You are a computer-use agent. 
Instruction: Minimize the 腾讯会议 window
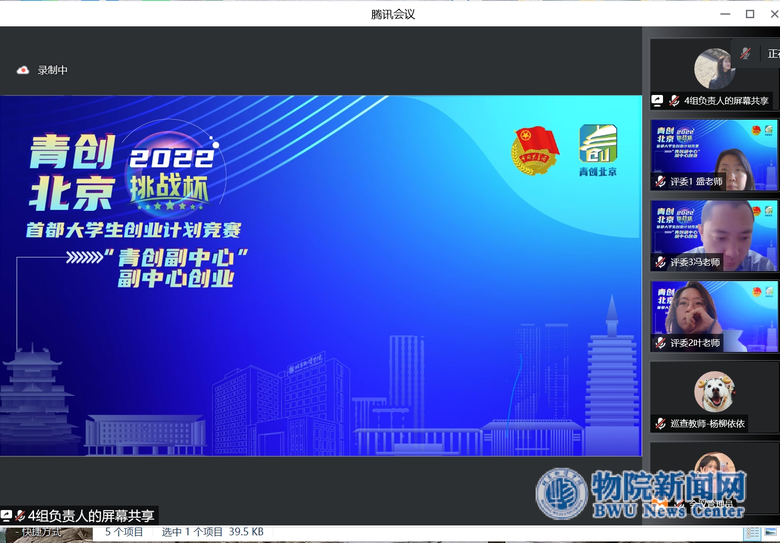tap(726, 14)
